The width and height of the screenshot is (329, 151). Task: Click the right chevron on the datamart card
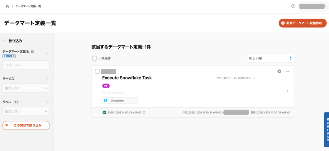(x=288, y=91)
